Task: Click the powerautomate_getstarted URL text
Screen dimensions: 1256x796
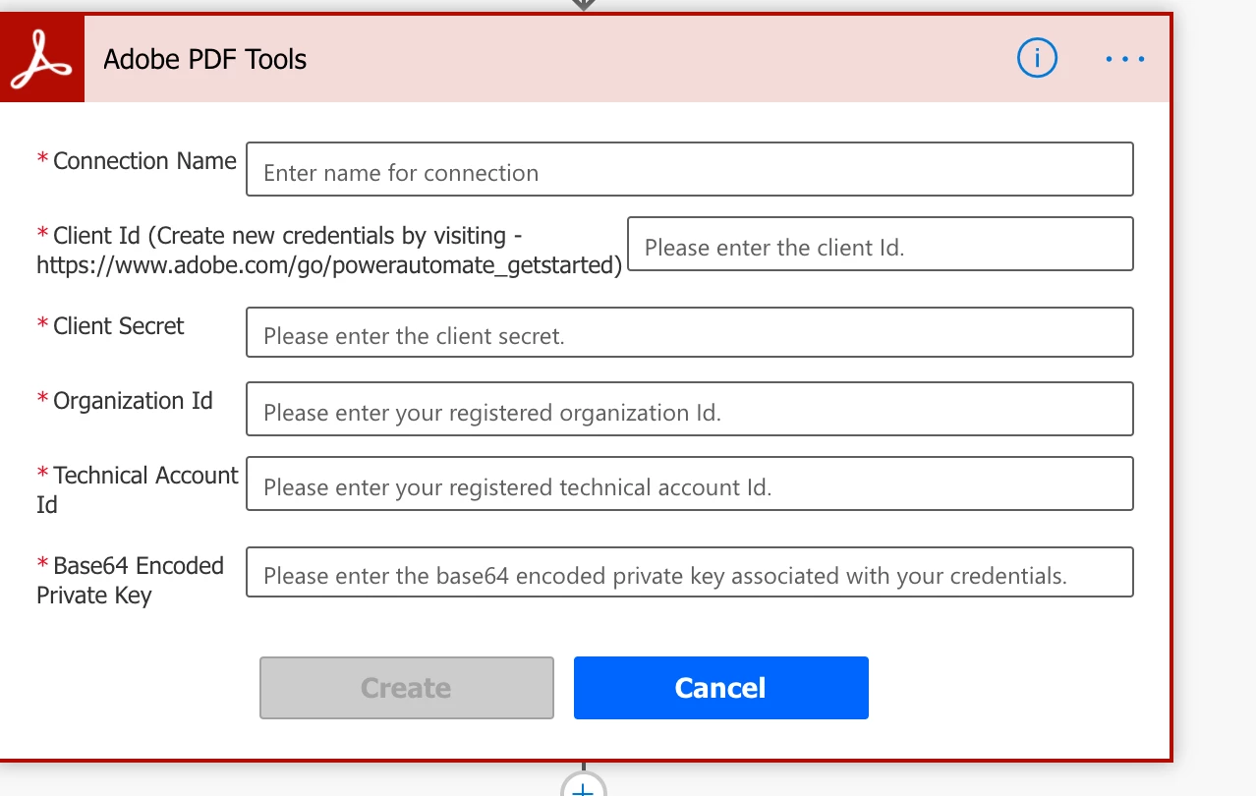Action: [x=329, y=265]
